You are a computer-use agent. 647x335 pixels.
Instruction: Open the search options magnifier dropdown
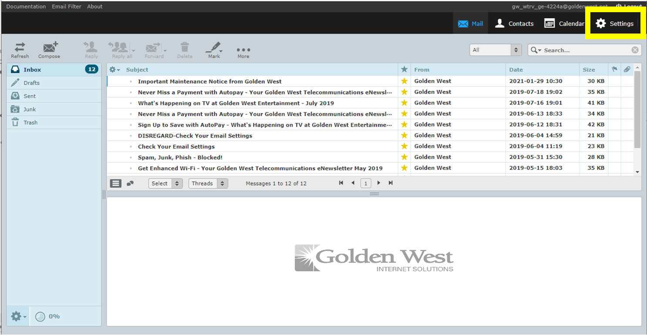point(536,50)
